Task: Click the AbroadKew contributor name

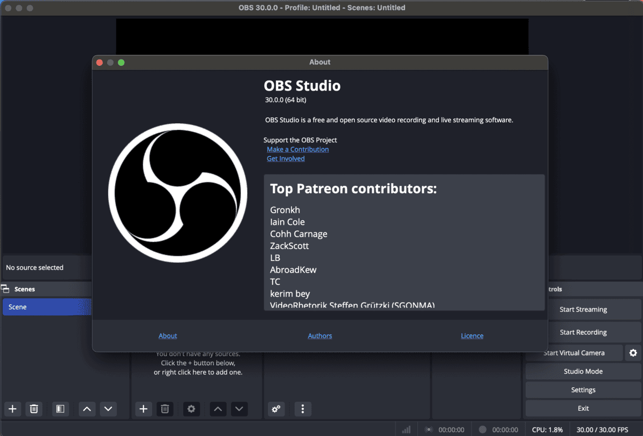Action: 293,270
